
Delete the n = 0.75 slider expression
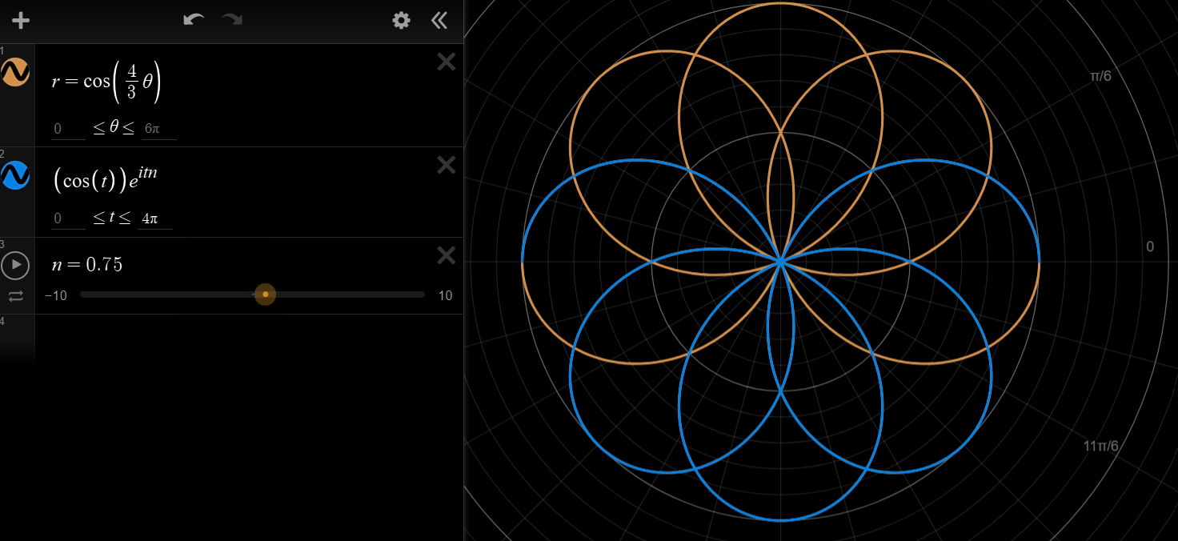447,255
